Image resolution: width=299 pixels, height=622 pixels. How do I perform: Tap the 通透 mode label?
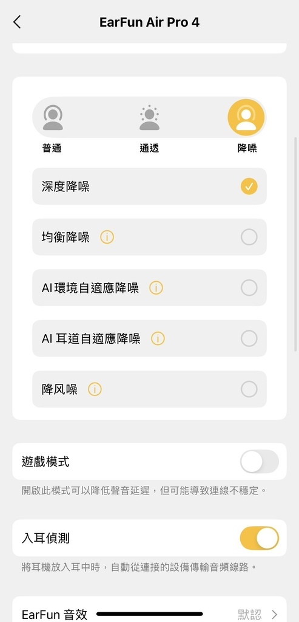(x=149, y=148)
